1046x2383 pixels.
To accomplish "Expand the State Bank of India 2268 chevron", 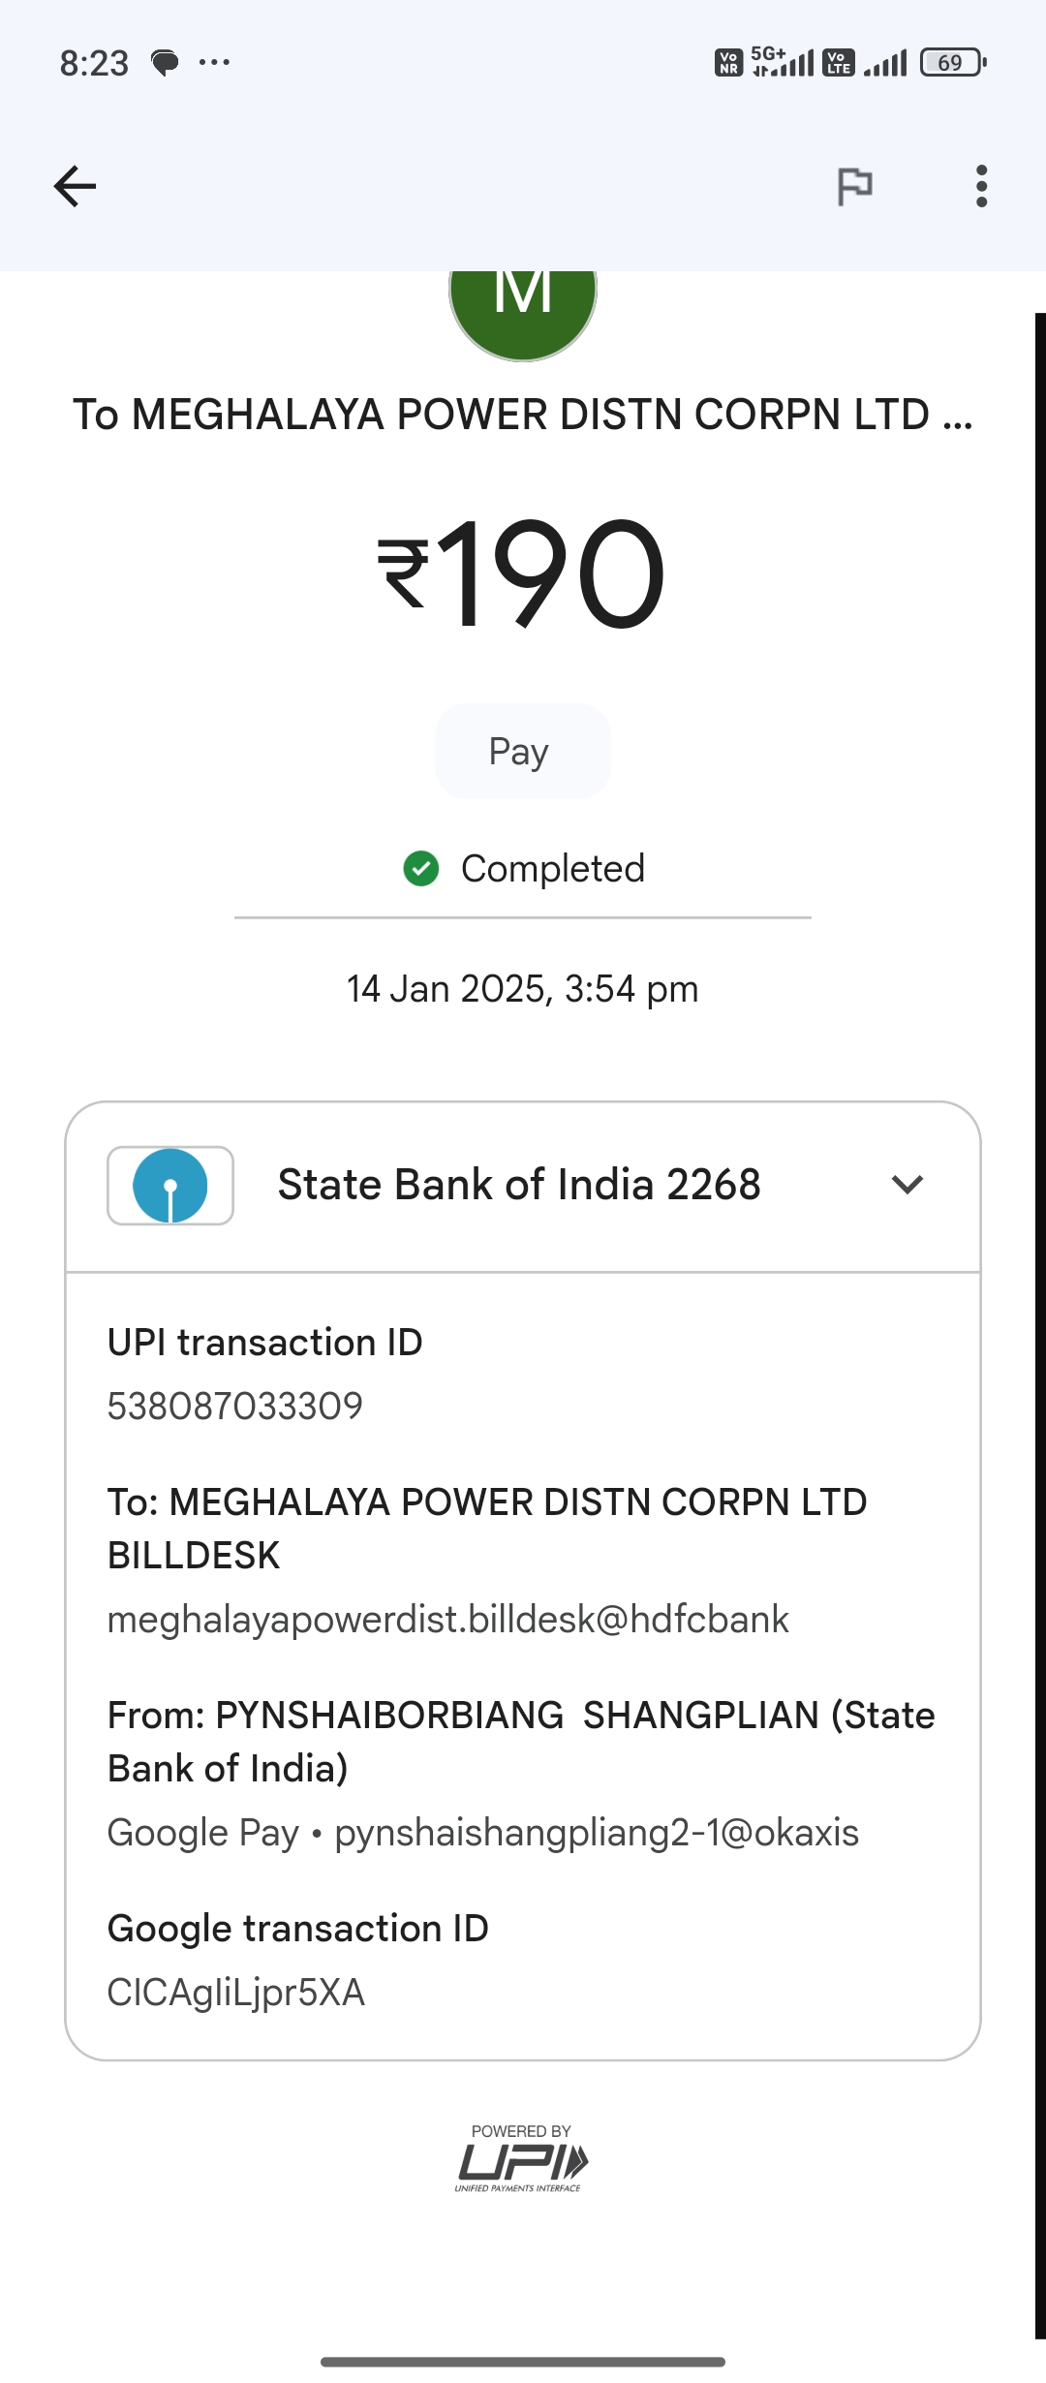I will (908, 1185).
